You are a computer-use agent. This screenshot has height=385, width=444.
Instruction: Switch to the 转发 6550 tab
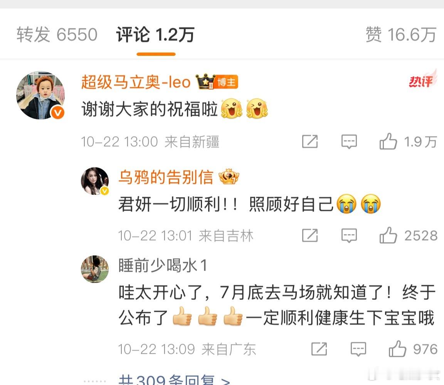[x=57, y=35]
